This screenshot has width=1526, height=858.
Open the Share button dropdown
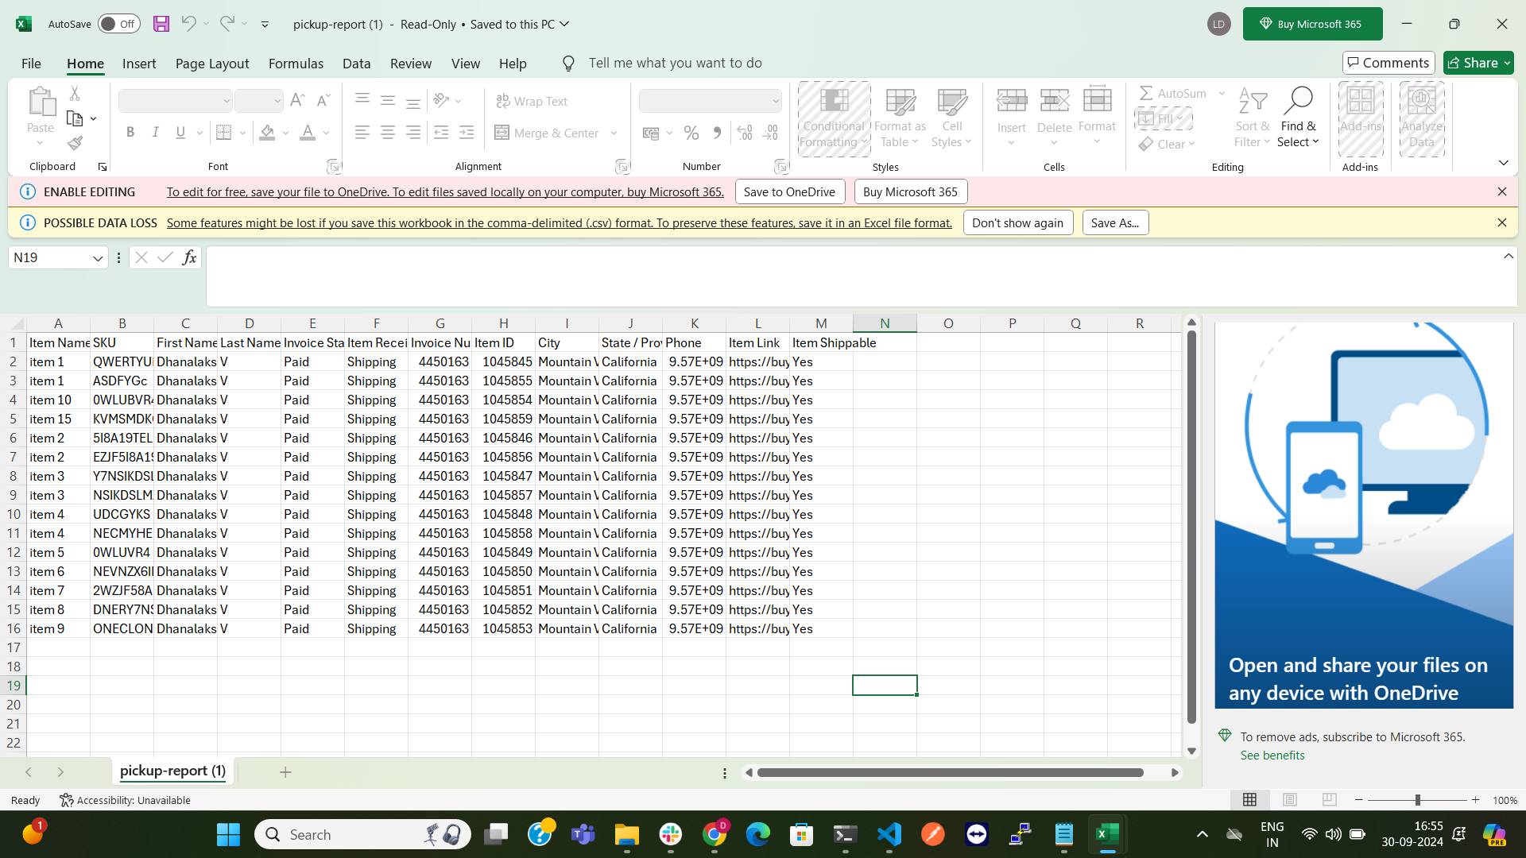[1506, 63]
